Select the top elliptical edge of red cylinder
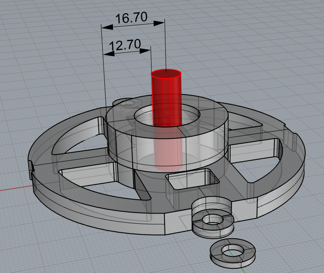 [166, 74]
